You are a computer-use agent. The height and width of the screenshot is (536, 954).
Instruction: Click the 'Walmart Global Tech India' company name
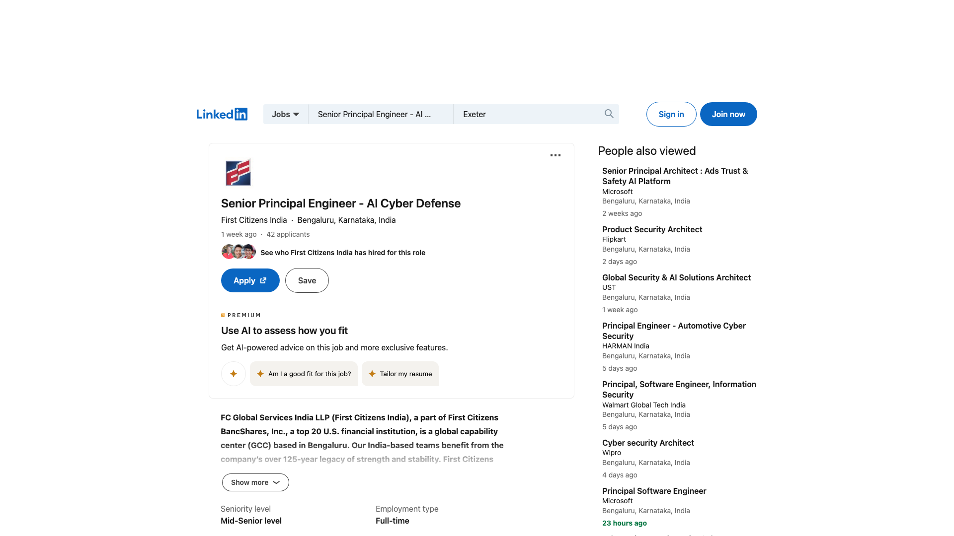(x=644, y=405)
